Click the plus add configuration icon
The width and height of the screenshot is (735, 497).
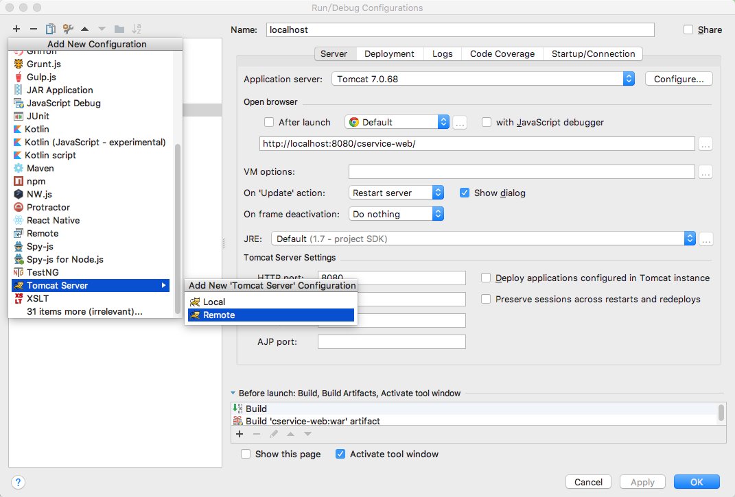16,29
